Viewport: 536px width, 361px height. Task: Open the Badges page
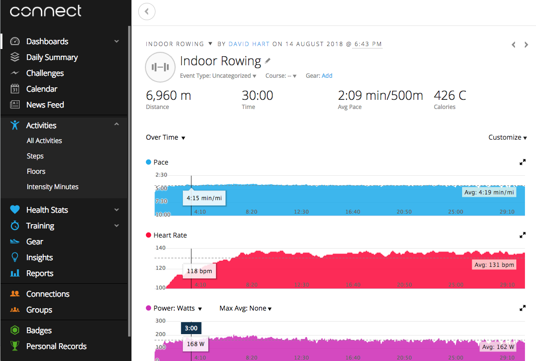point(39,330)
